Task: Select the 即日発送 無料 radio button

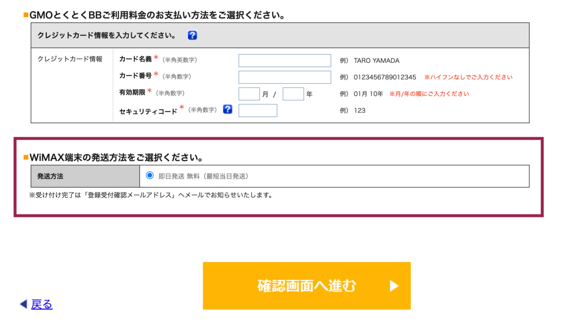Action: (150, 175)
